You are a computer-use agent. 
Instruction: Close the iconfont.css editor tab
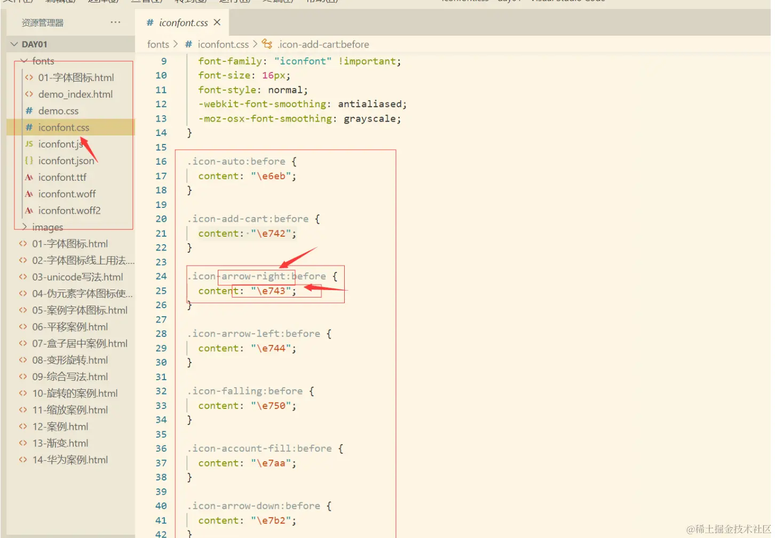[217, 22]
